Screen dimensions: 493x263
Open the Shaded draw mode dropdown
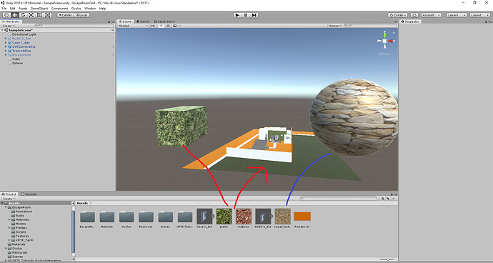133,26
